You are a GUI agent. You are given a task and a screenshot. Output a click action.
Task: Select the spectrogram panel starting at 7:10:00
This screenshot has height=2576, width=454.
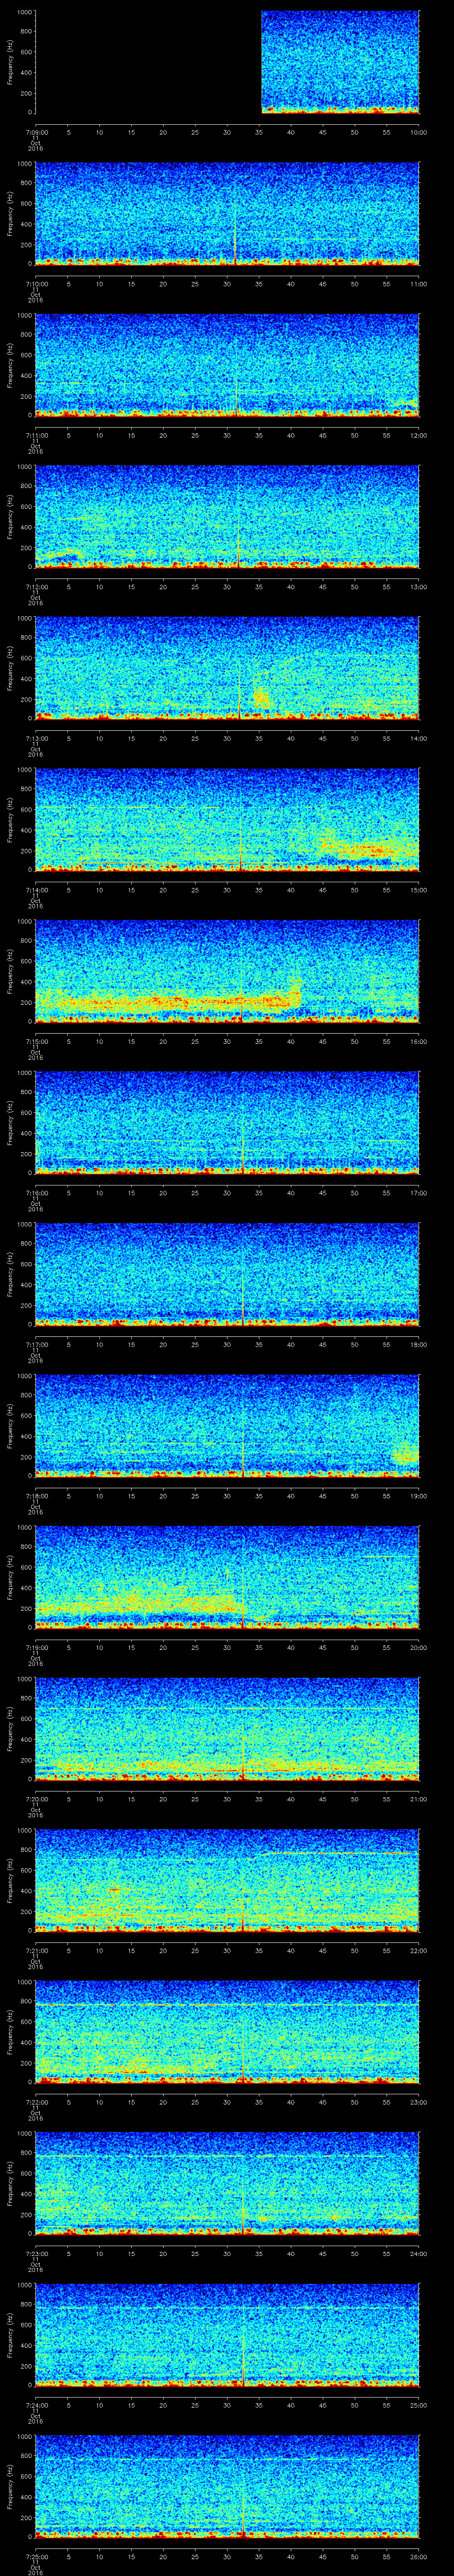(227, 214)
